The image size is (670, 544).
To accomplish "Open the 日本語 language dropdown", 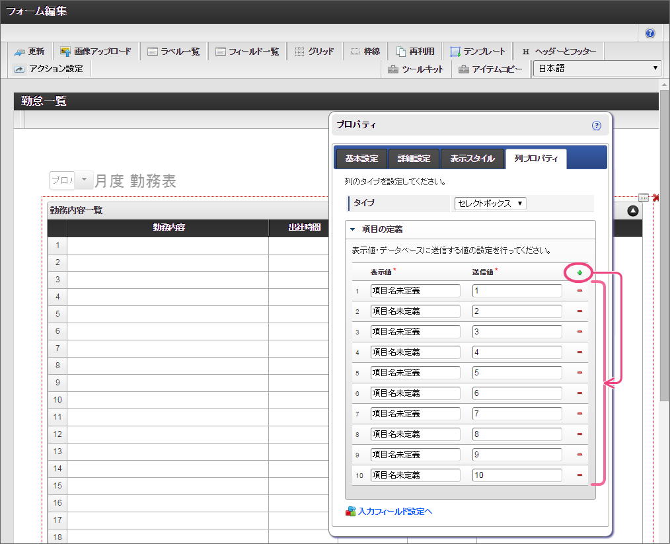I will point(597,69).
